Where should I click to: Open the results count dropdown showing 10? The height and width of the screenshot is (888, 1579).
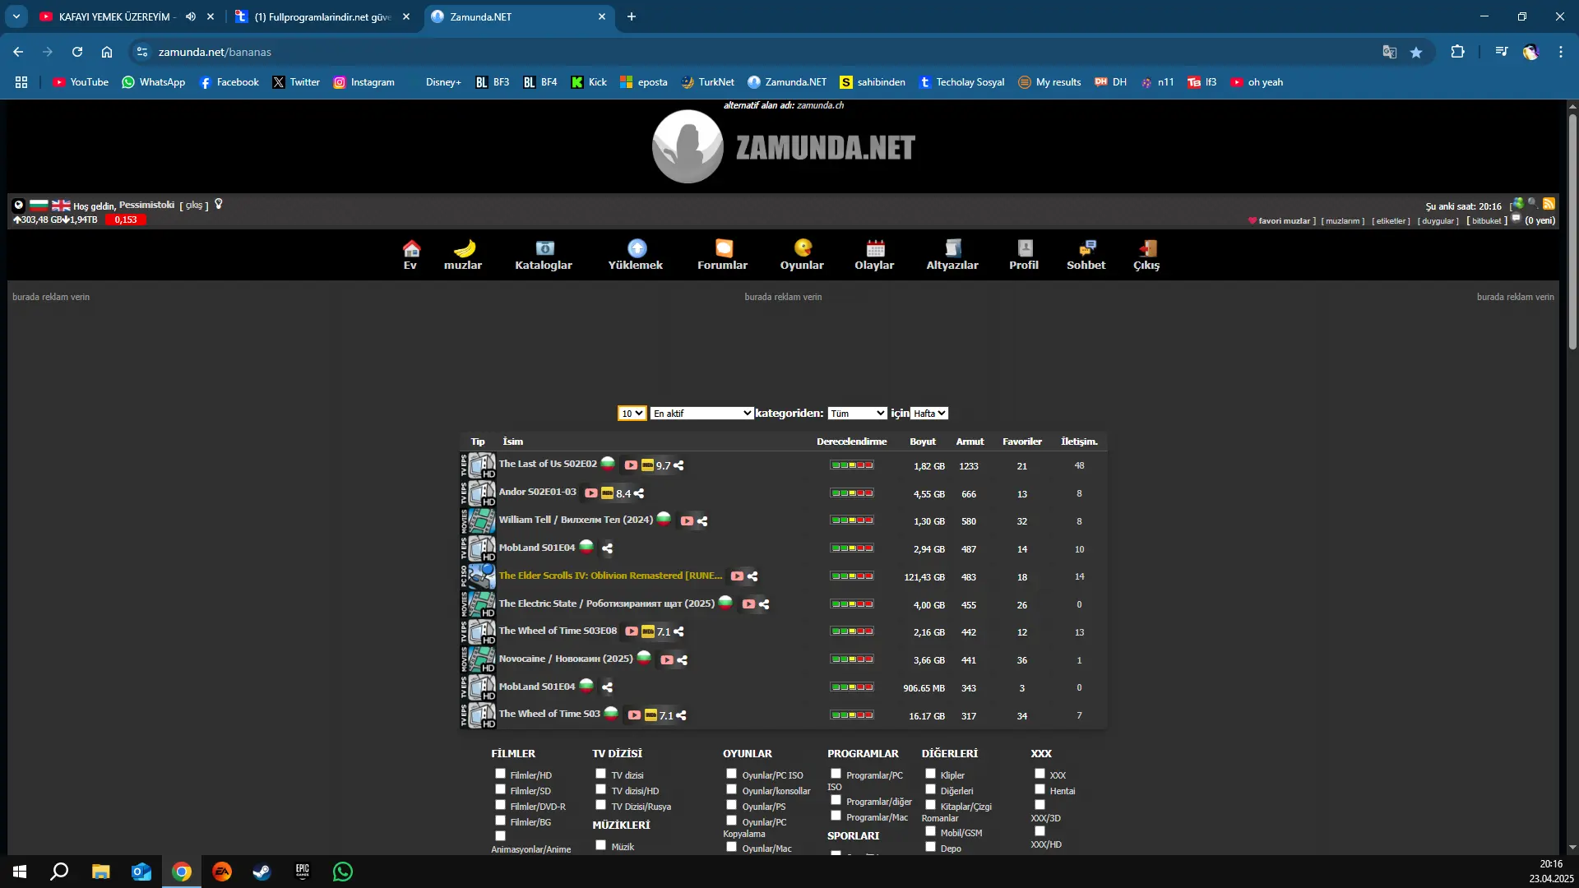tap(632, 414)
